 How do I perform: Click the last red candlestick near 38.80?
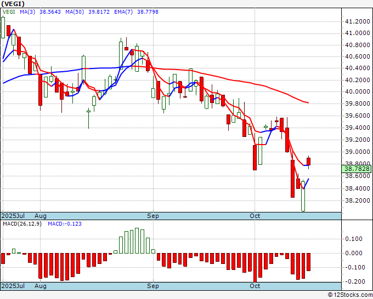[x=308, y=162]
